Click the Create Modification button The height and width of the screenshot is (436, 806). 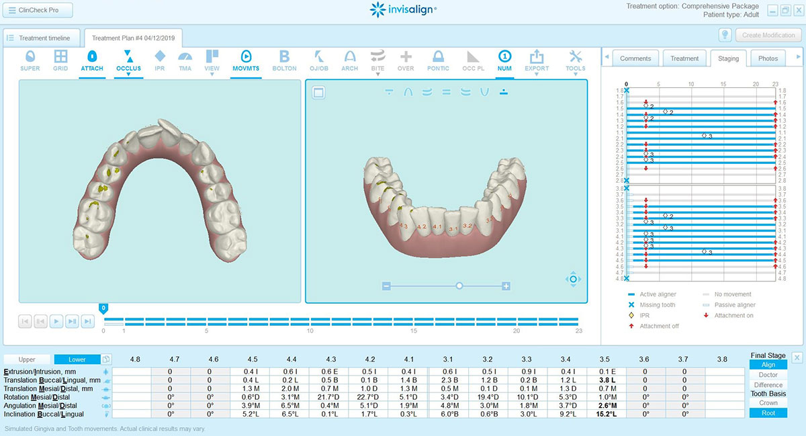(x=768, y=34)
